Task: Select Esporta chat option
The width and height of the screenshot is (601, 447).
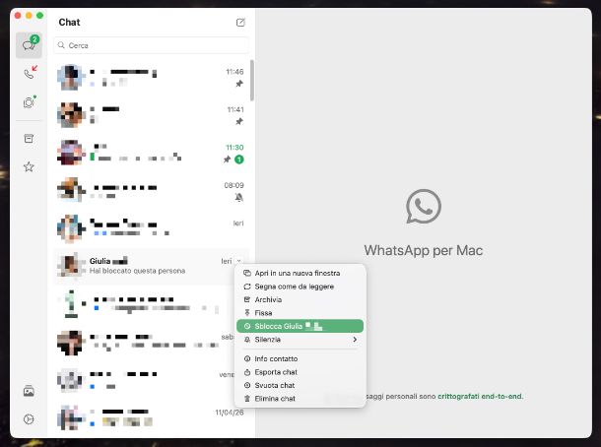Action: (300, 372)
